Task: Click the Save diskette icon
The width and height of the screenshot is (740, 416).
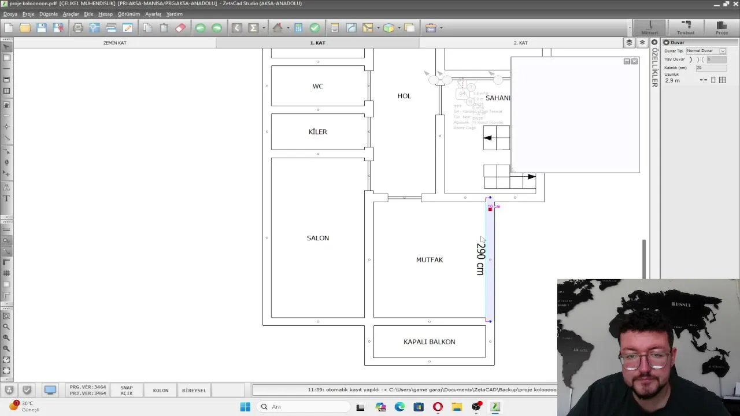Action: tap(41, 28)
